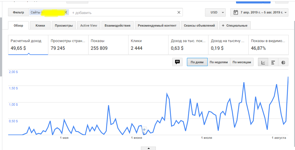Click the 0,50 $ y-axis label
Viewport: 295px width, 150px height.
(13, 121)
